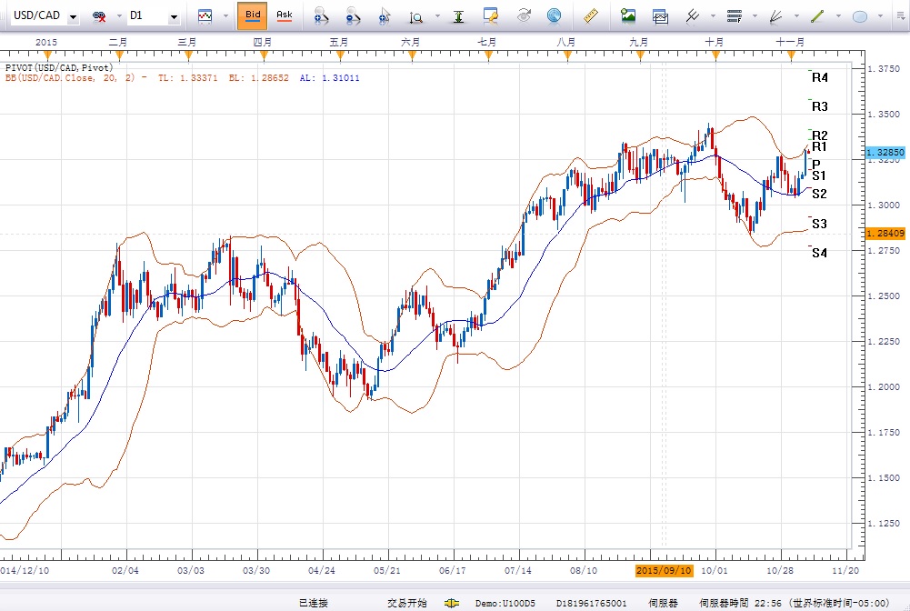This screenshot has width=910, height=611.
Task: Click the 1.3750 price axis label
Action: (x=884, y=68)
